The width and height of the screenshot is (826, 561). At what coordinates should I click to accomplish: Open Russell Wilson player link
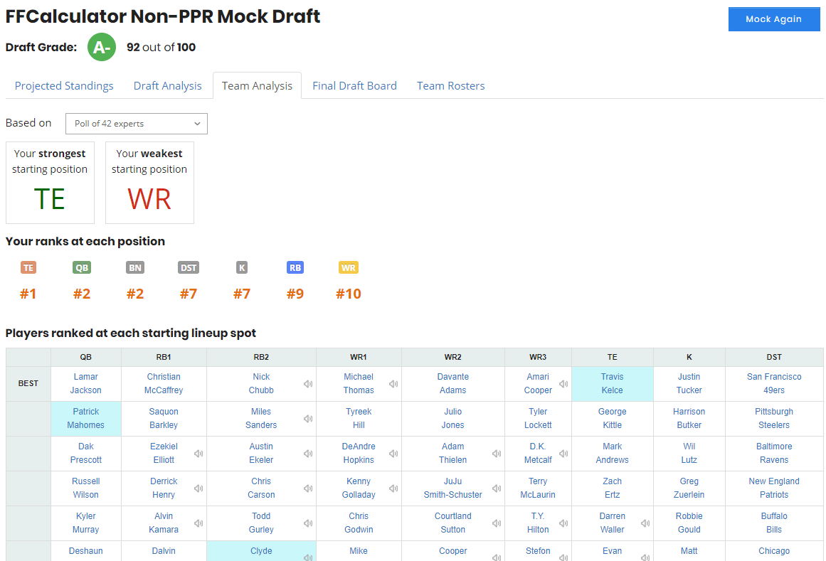pos(86,488)
